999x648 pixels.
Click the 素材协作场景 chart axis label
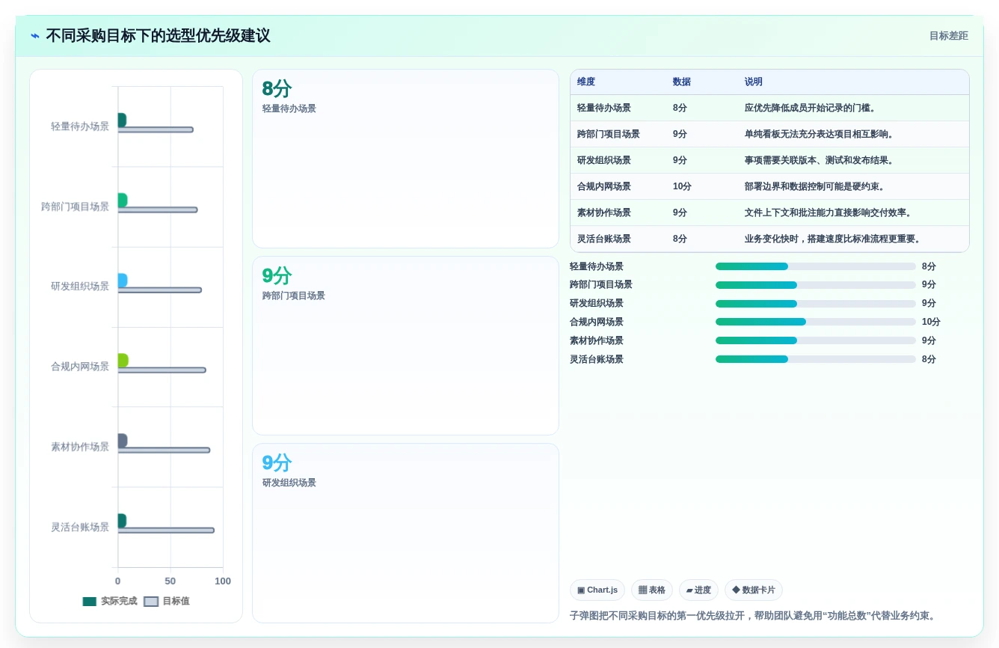pyautogui.click(x=80, y=447)
